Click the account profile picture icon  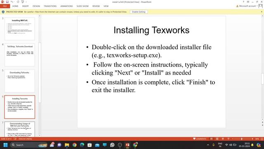tap(260, 6)
